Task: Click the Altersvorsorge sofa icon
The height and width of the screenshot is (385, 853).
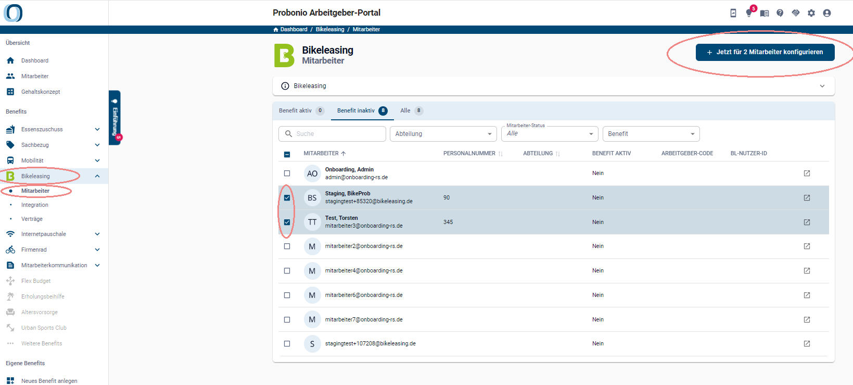Action: pos(10,312)
